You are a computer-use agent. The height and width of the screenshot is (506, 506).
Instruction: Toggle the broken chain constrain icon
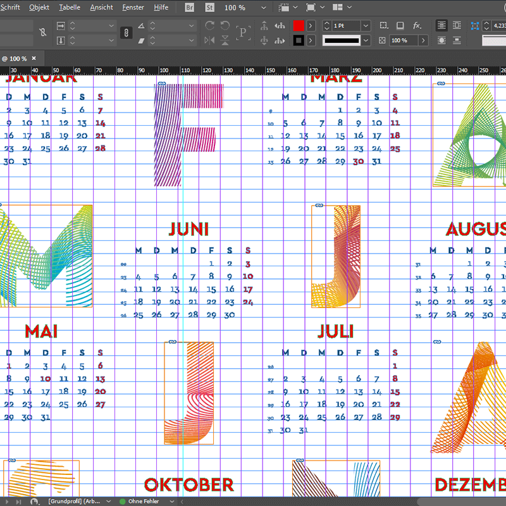[42, 33]
